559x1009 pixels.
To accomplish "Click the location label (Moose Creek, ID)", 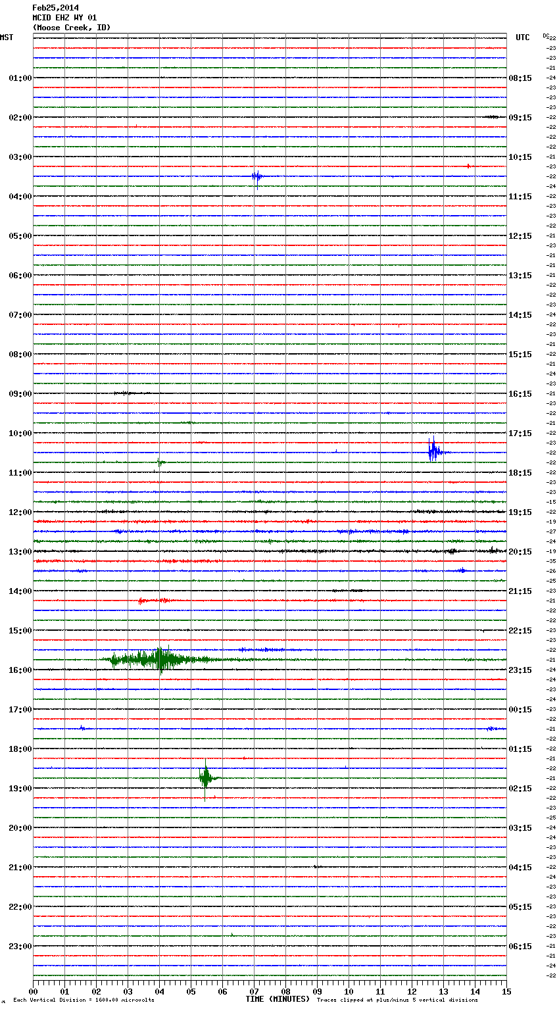I will 72,28.
